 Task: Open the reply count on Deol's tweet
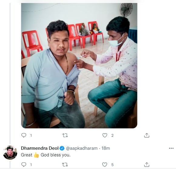click(x=31, y=165)
